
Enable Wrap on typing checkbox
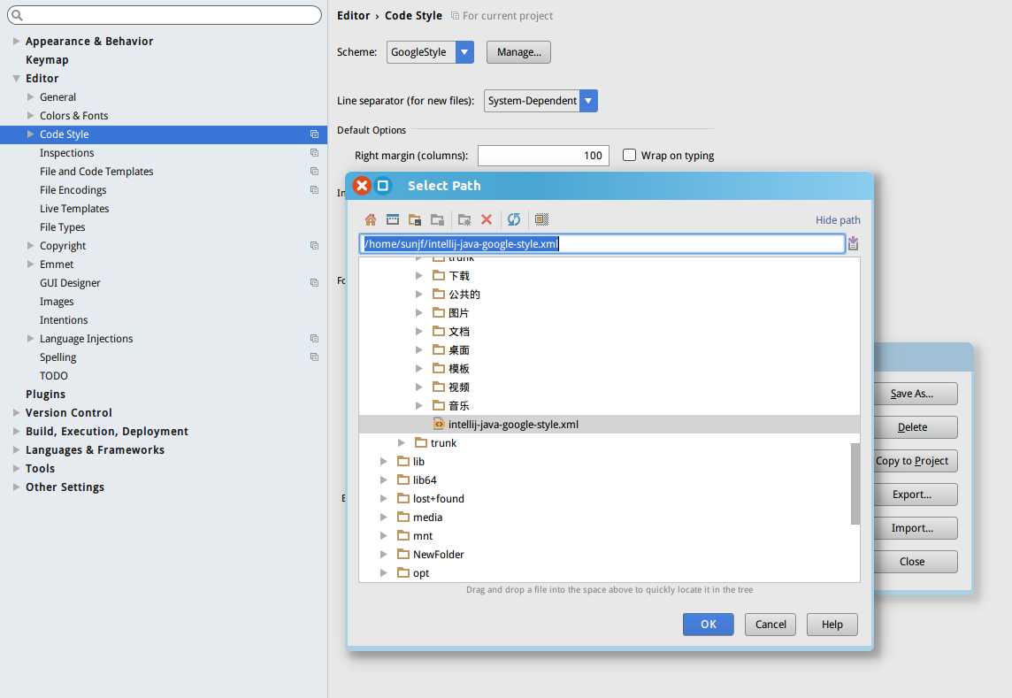629,155
